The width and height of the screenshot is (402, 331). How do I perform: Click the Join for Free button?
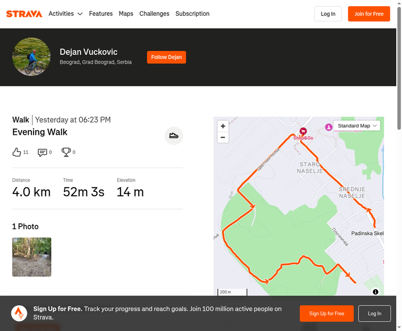pos(369,14)
